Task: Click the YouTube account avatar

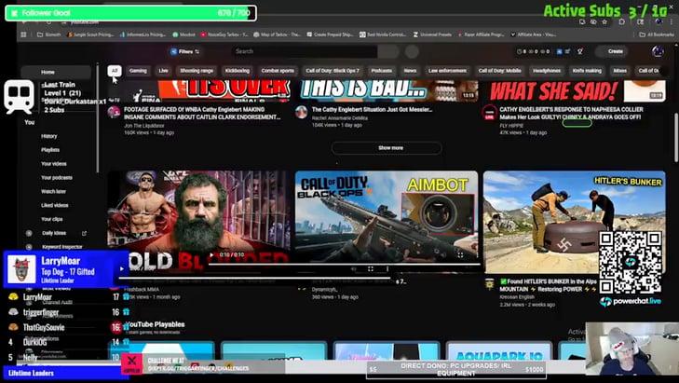Action: [658, 51]
